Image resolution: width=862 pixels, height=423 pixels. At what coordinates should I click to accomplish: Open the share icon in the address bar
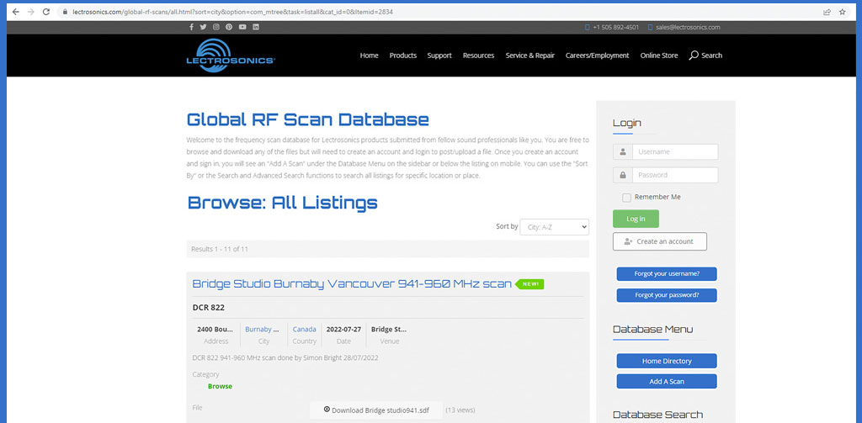point(827,12)
